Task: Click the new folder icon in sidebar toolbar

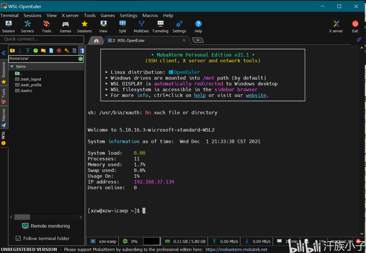Action: point(43,50)
